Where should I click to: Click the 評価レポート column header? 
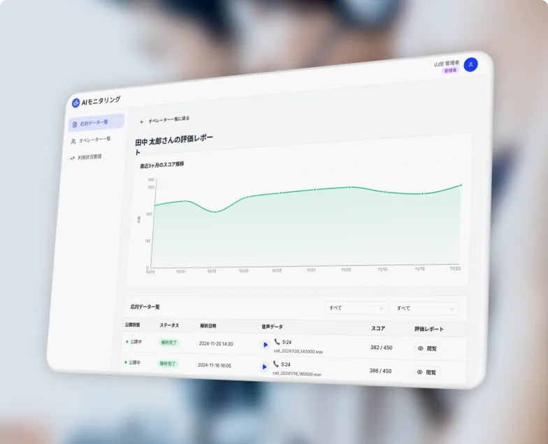point(429,329)
